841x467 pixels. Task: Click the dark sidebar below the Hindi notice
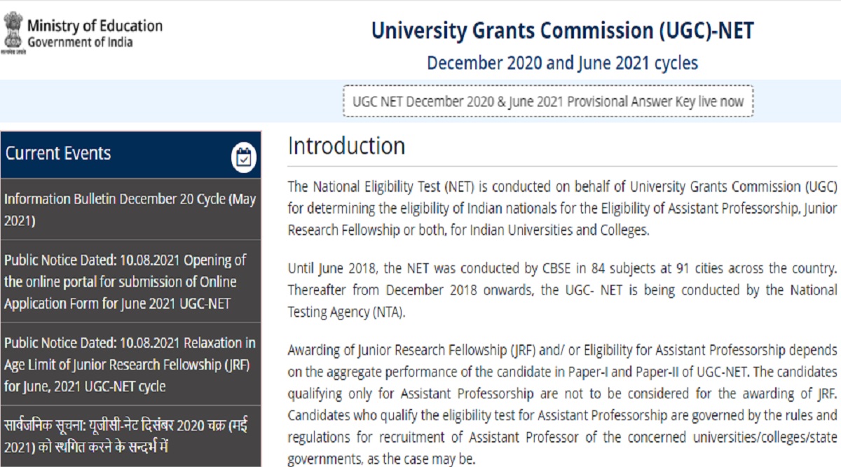(130, 459)
